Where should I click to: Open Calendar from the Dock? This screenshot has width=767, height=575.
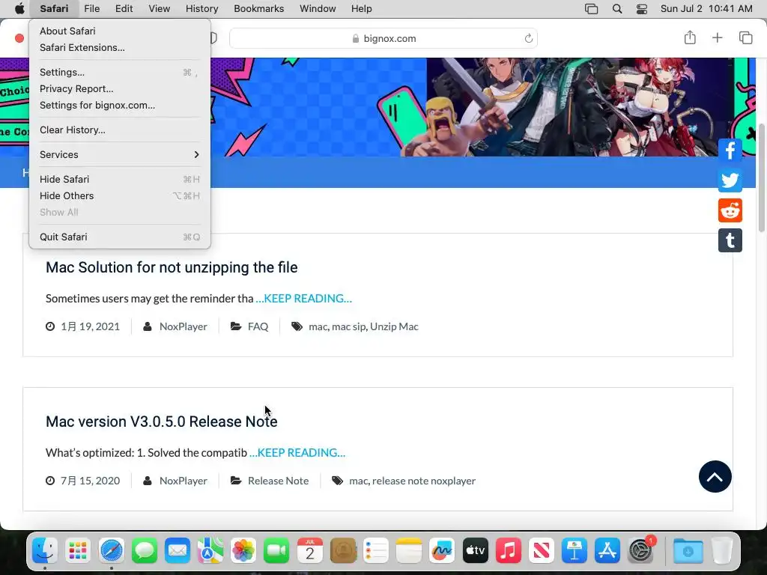[309, 550]
